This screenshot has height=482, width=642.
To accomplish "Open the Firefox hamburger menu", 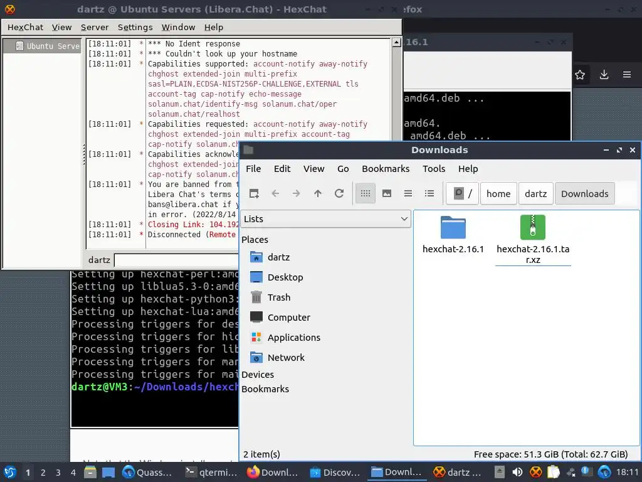I will point(627,75).
